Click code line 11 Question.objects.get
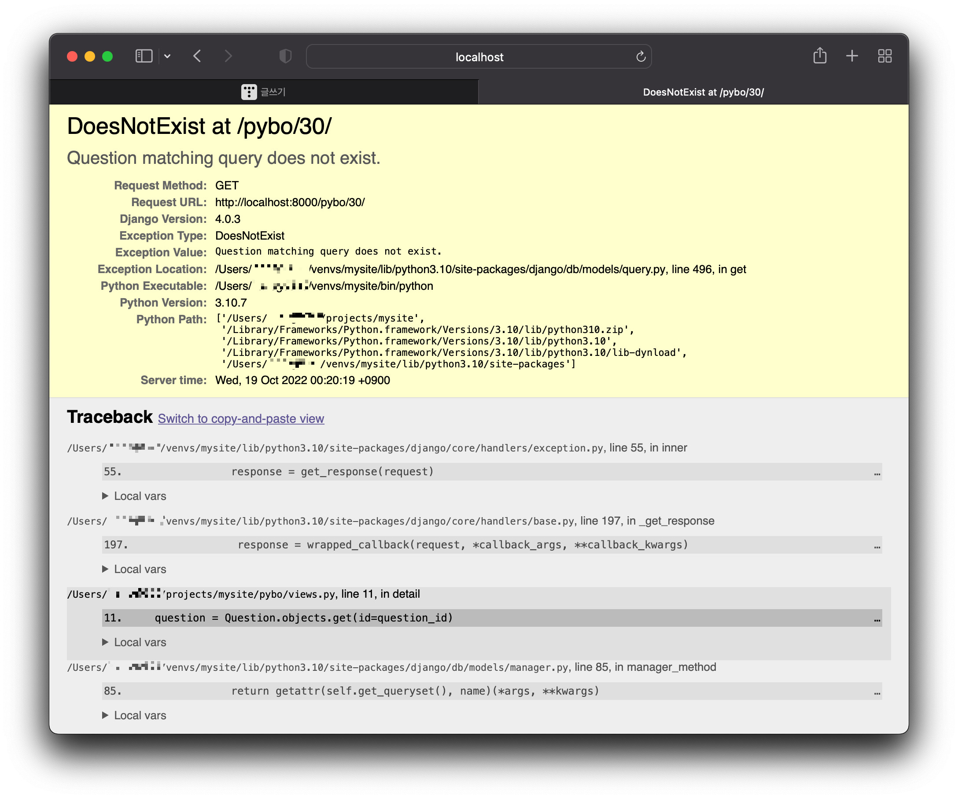958x799 pixels. tap(303, 618)
